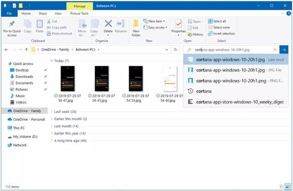Viewport: 293px width, 191px height.
Task: Click History in the ribbon
Action: click(x=195, y=34)
